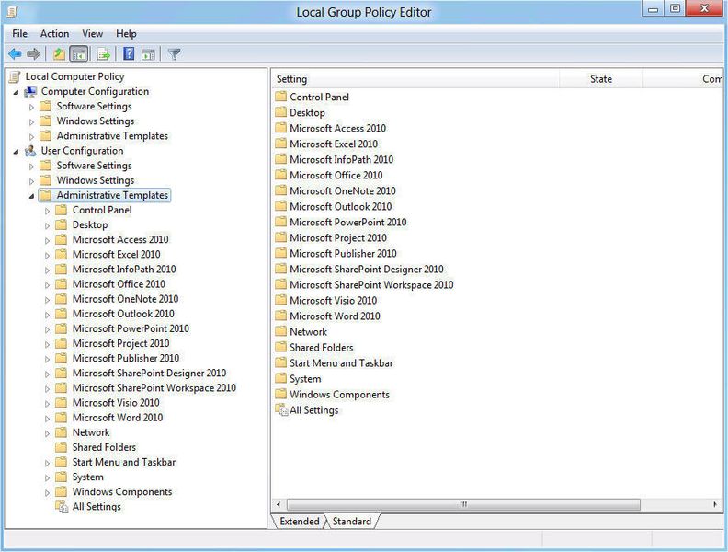Viewport: 728px width, 552px height.
Task: Click Windows Components folder icon in right pane
Action: [x=281, y=395]
